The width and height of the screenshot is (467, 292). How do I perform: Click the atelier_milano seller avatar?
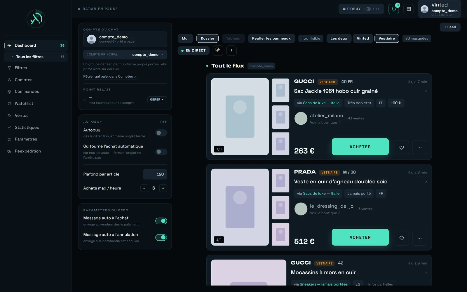pyautogui.click(x=301, y=119)
